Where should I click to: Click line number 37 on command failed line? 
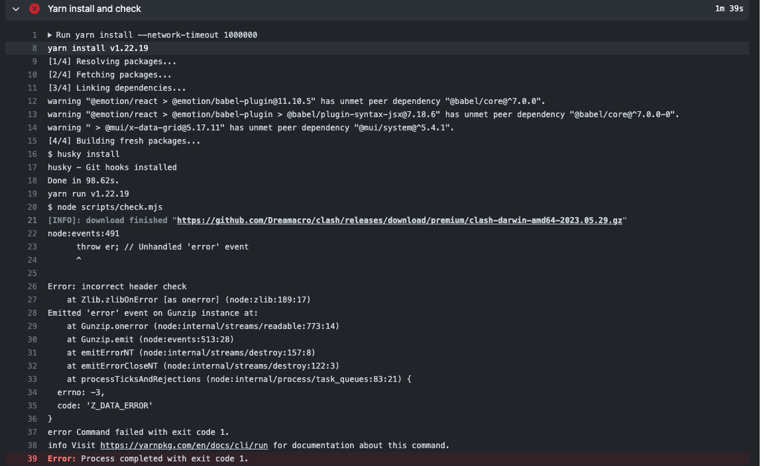point(32,432)
